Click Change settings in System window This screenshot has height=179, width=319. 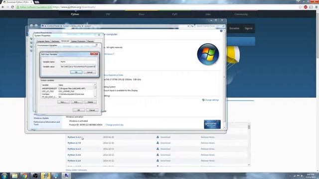click(211, 100)
